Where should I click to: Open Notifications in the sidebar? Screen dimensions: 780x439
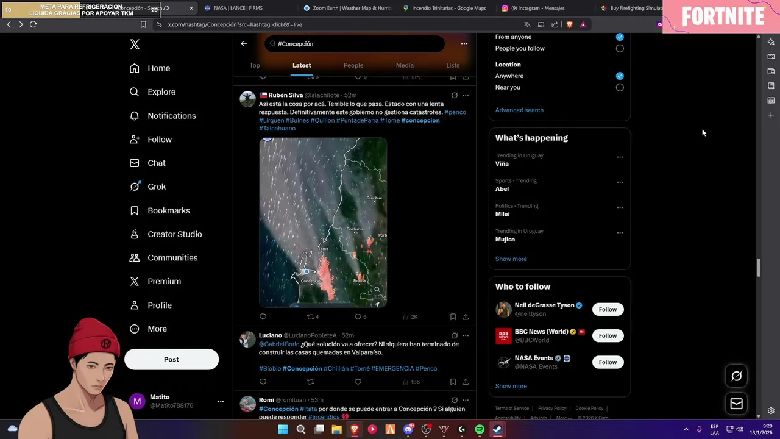[x=163, y=116]
